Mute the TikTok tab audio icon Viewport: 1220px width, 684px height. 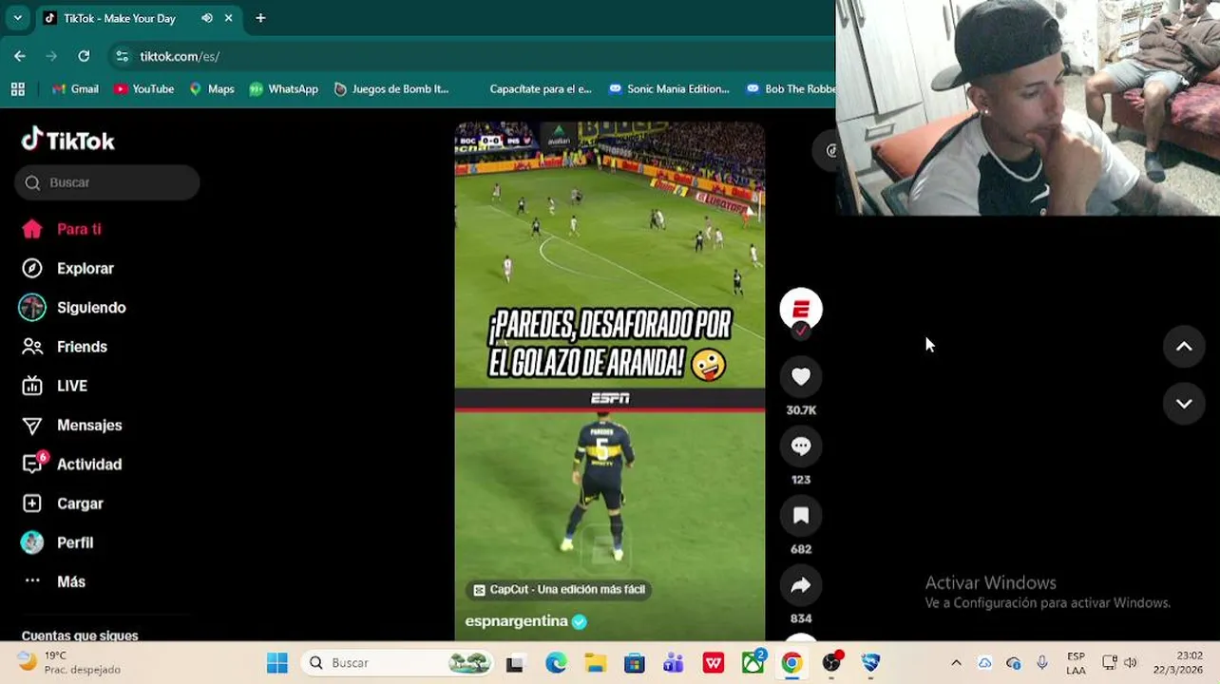pos(207,18)
